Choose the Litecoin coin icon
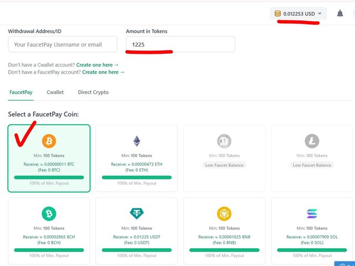This screenshot has height=266, width=355. [x=312, y=141]
